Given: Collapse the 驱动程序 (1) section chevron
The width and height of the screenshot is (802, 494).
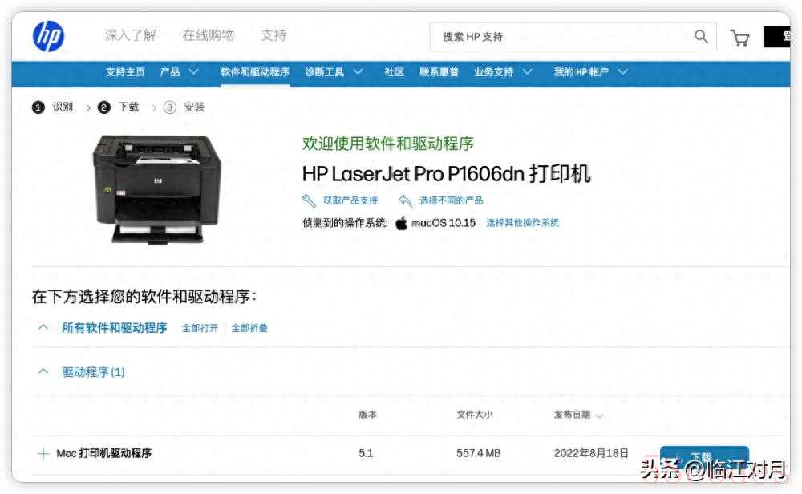Looking at the screenshot, I should coord(43,371).
